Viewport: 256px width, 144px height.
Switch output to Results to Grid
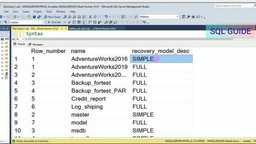[x=111, y=22]
